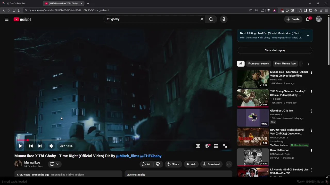
Task: Open the Munna Ikee channel avatar
Action: pyautogui.click(x=18, y=164)
